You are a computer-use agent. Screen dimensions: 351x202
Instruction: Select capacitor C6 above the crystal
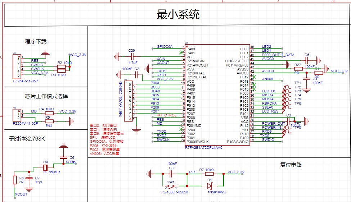click(63, 157)
